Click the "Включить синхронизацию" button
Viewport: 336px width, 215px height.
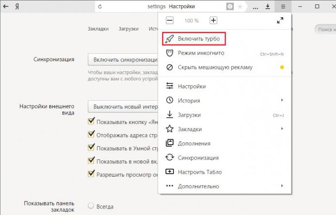[x=123, y=60]
